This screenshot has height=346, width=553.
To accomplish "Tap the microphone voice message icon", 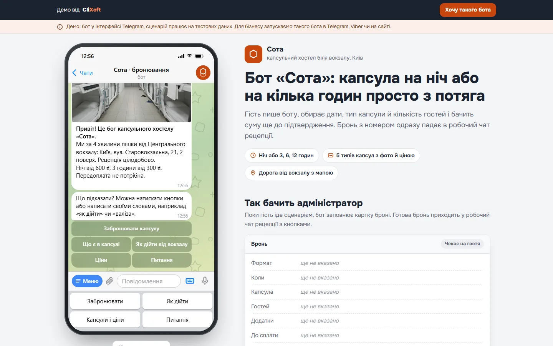I will [205, 281].
